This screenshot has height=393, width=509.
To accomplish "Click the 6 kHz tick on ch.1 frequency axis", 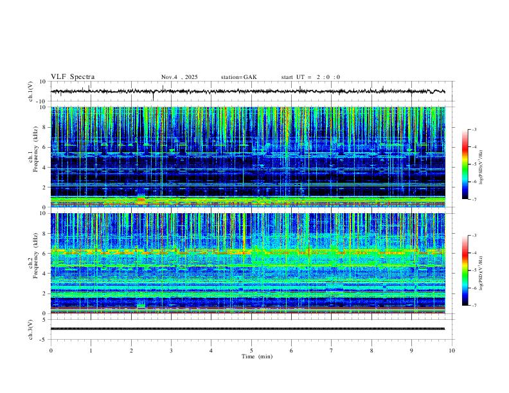I will (44, 147).
